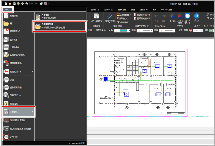
Task: Select the スケール合わせ scale tool
Action: [97, 17]
